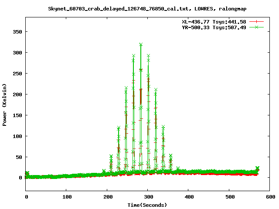Click the plot title Skynet_60703_crab_delayed filename

click(x=147, y=9)
